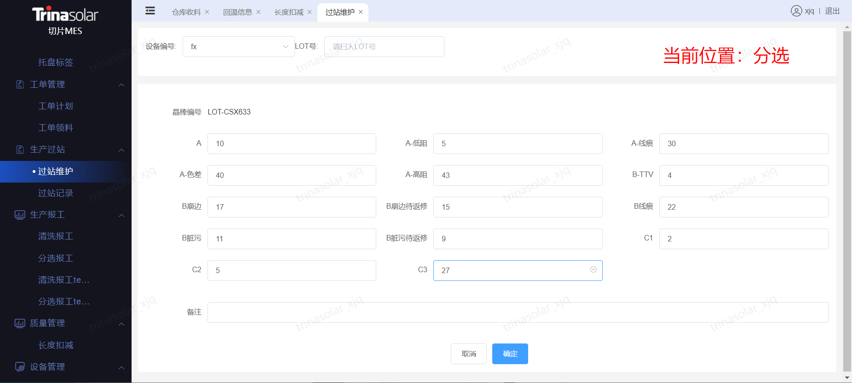The image size is (852, 383).
Task: Open 过站记录 in the sidebar
Action: pos(56,193)
